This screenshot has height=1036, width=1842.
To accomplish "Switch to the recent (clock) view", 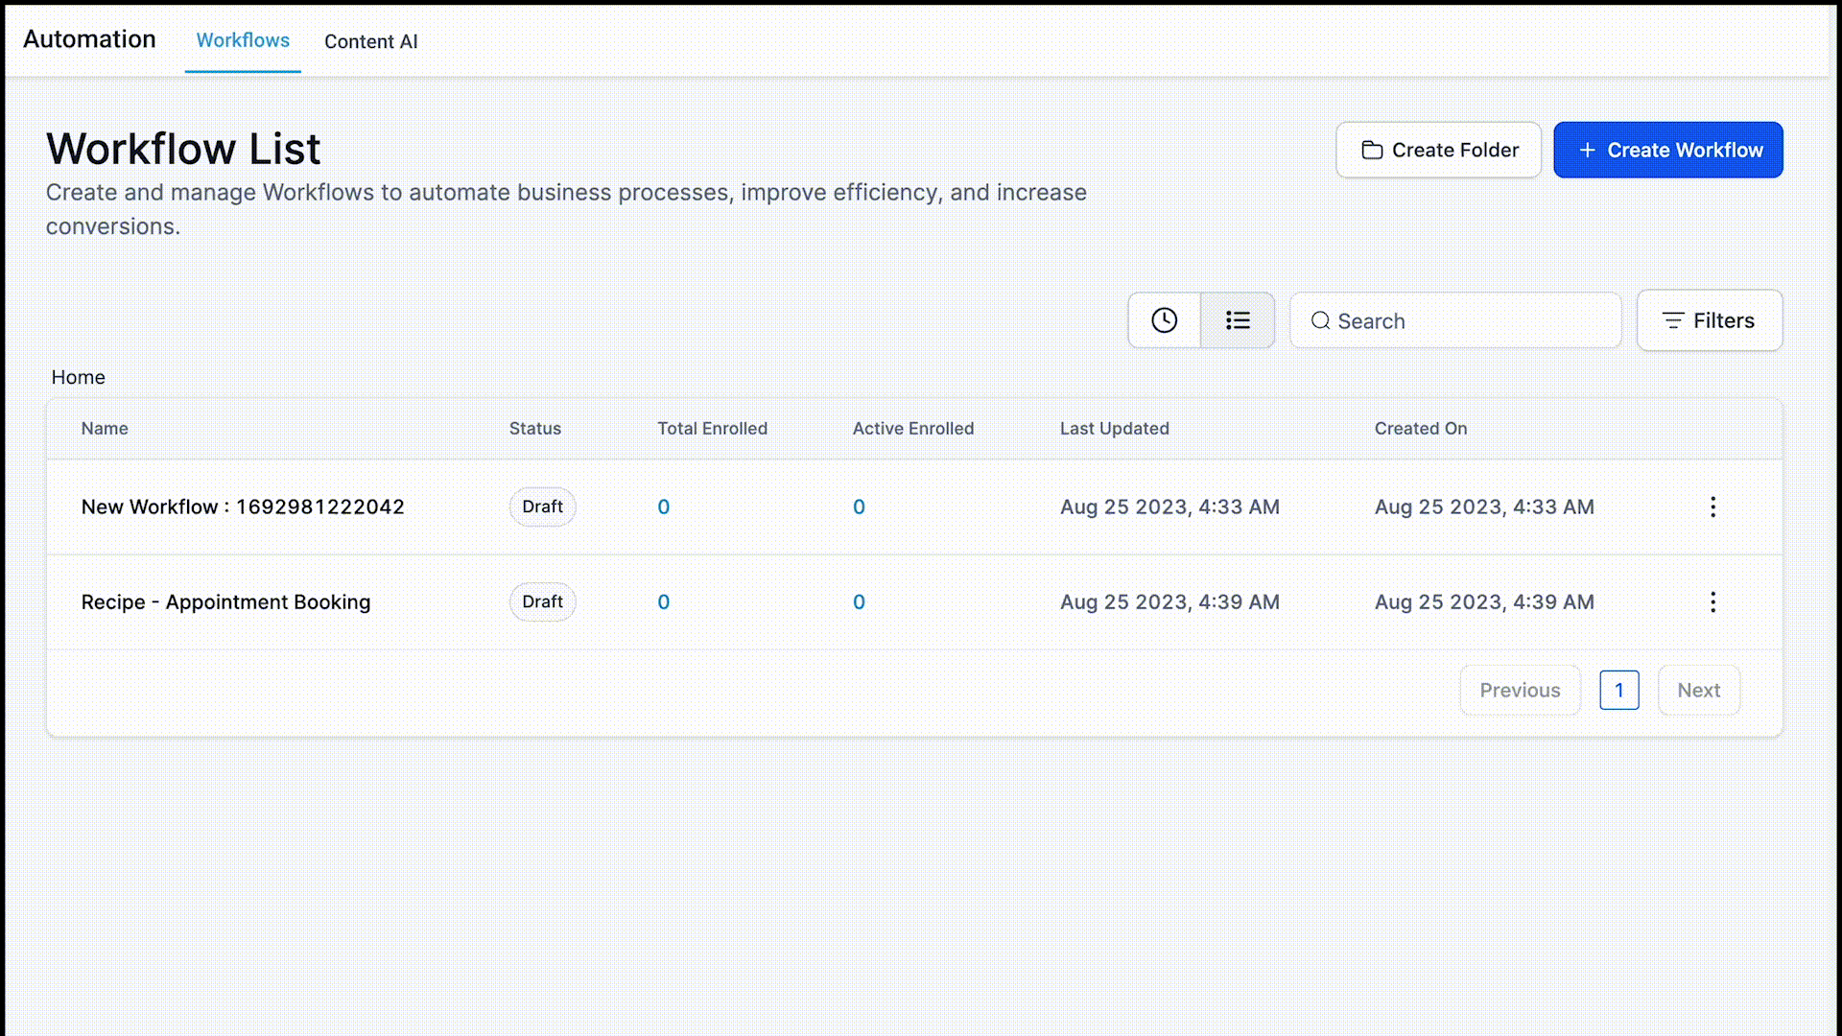I will point(1164,320).
